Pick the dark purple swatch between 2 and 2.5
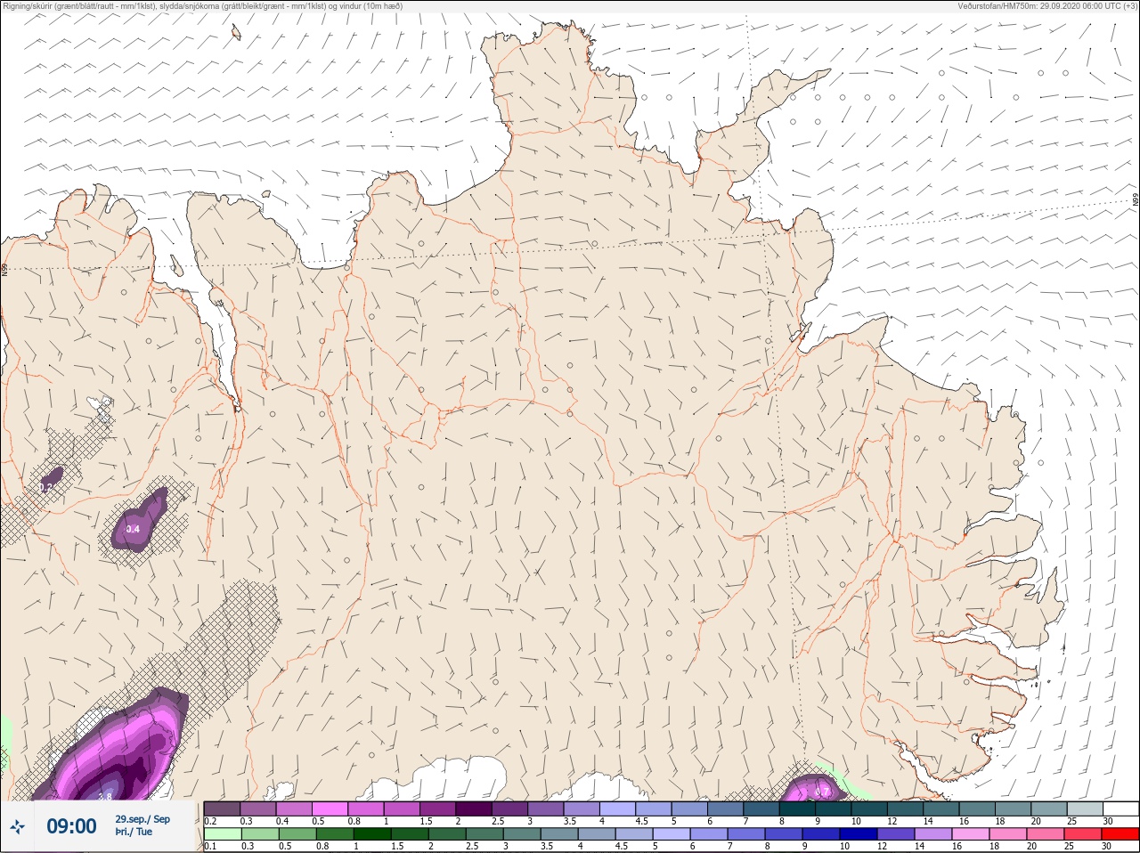Viewport: 1140px width, 853px height. 474,808
